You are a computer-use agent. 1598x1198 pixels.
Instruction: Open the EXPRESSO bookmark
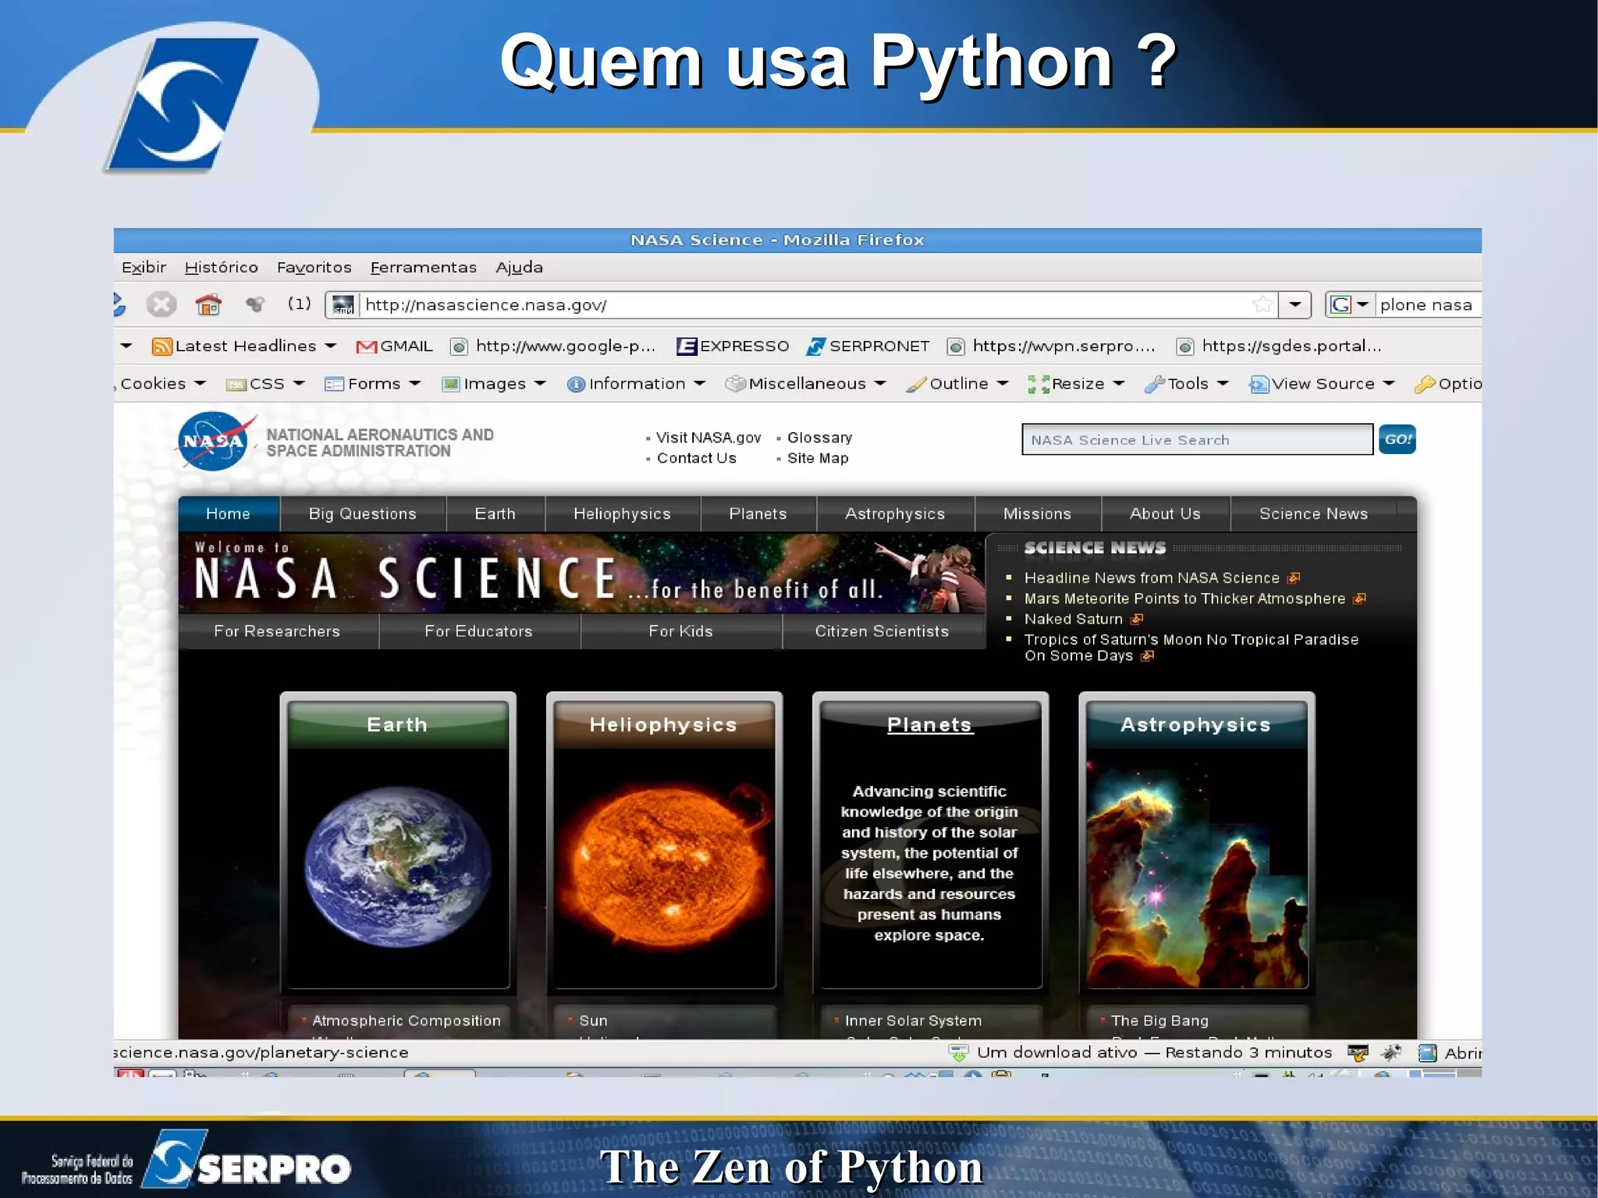point(733,347)
